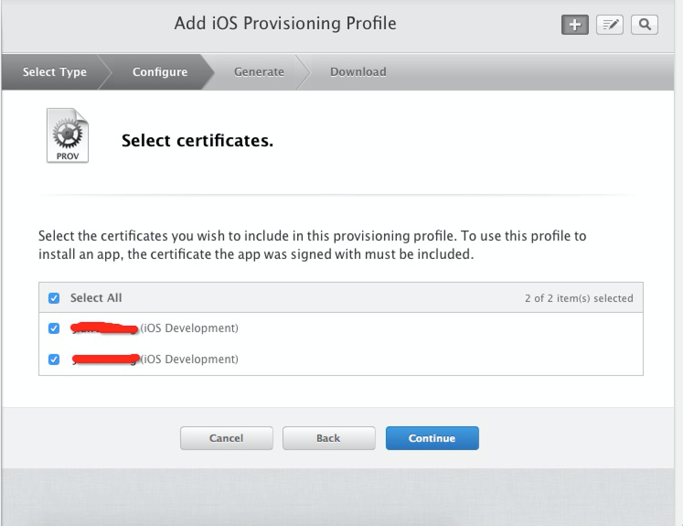Go to the Select Type step
This screenshot has width=683, height=526.
point(55,72)
